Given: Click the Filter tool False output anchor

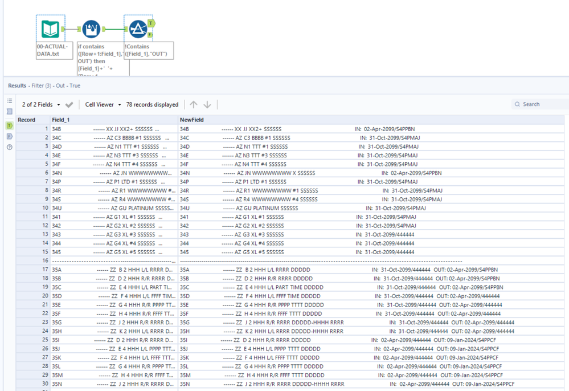Looking at the screenshot, I should pyautogui.click(x=150, y=35).
